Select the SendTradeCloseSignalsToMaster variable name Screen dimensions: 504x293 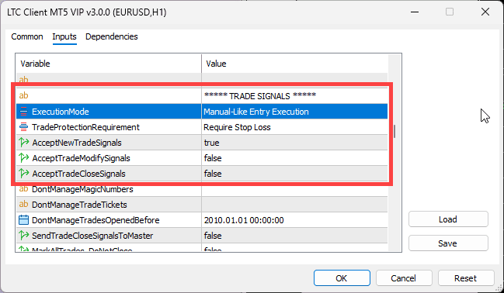92,236
